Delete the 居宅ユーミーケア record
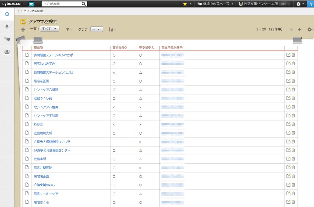This screenshot has width=314, height=207. point(293,193)
